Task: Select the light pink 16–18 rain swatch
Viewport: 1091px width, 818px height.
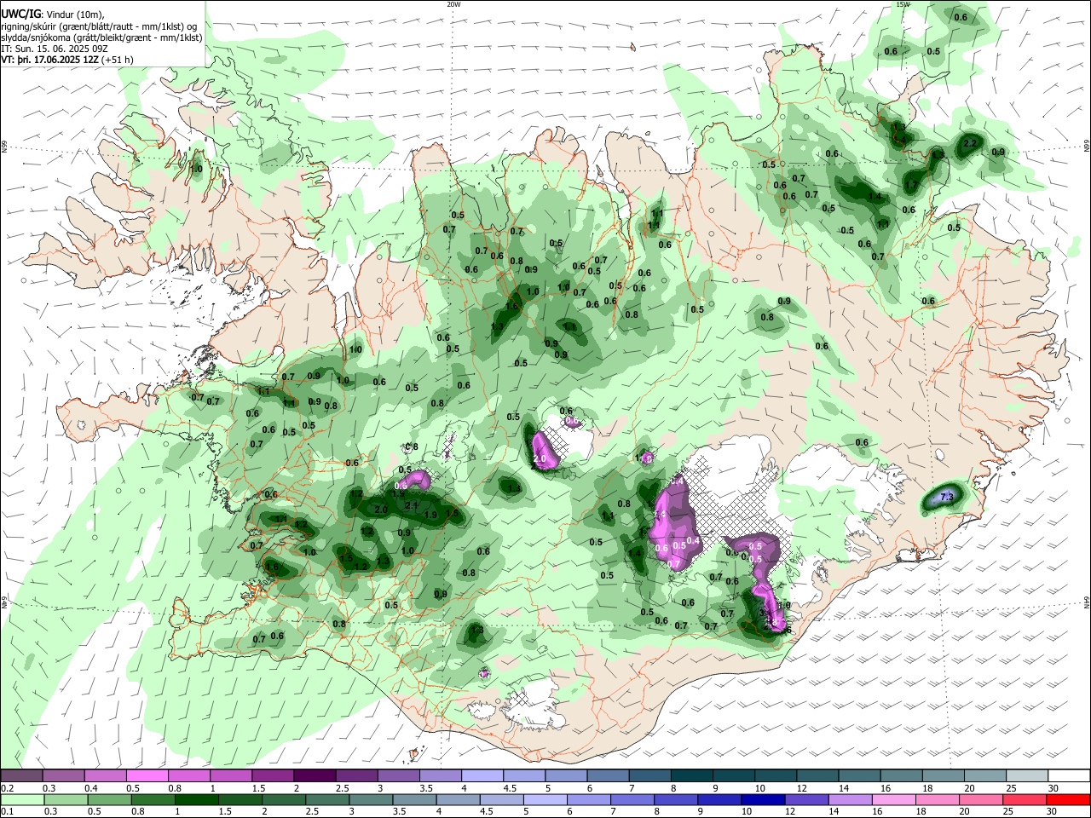Action: tap(894, 799)
